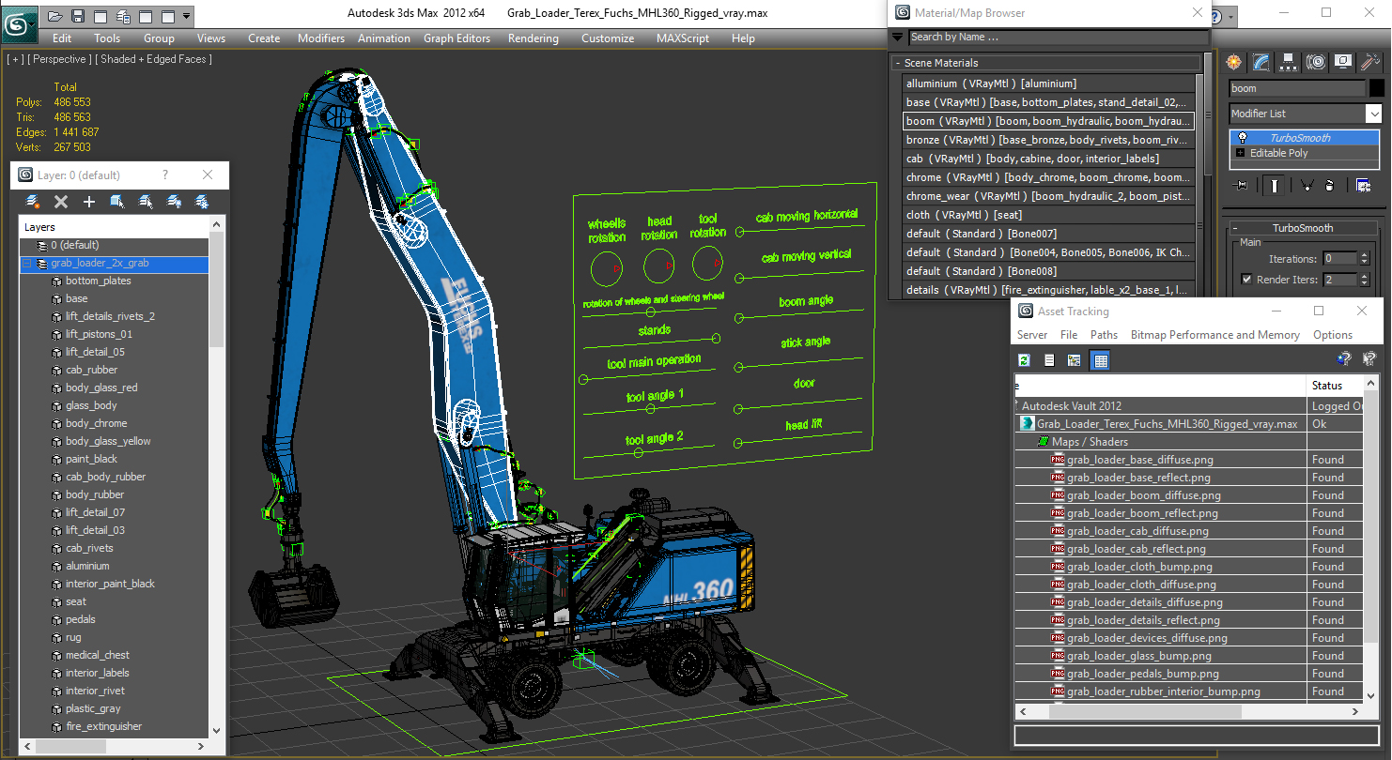
Task: Create new layer icon in Layer dialog
Action: coord(33,202)
